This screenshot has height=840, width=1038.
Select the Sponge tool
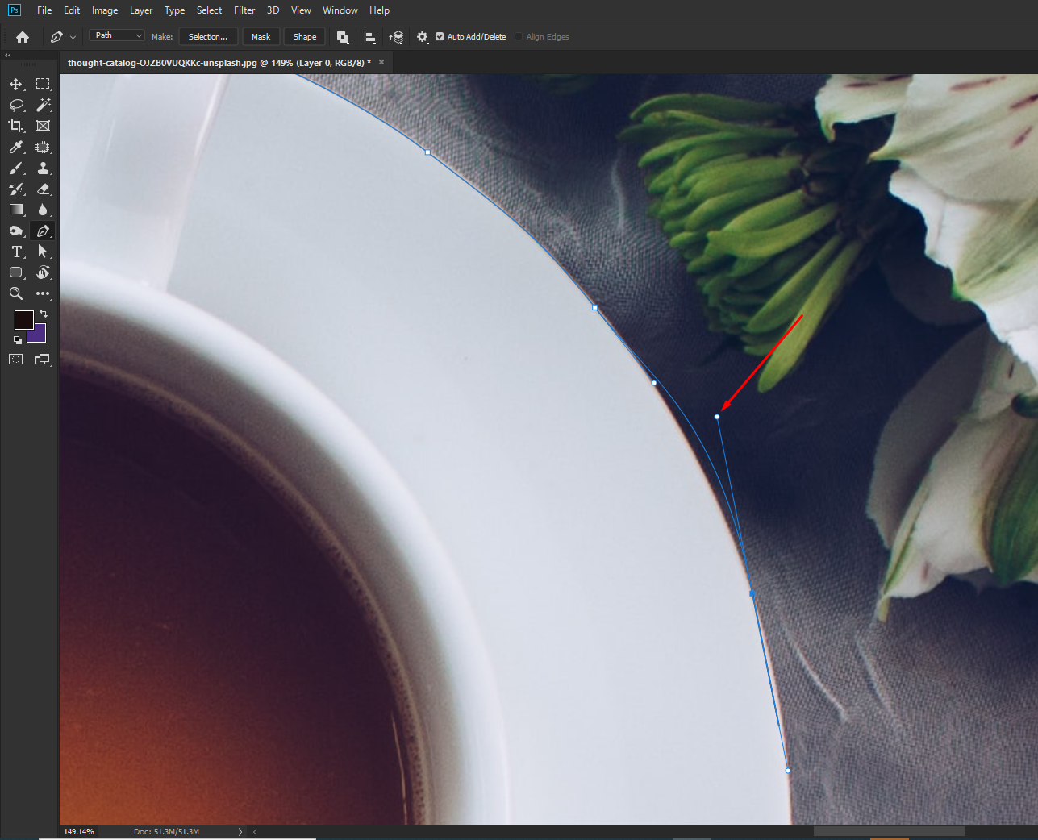16,231
